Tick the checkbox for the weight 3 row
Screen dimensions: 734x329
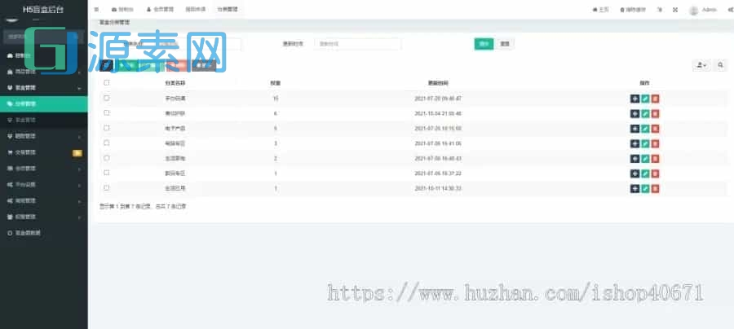pos(107,143)
